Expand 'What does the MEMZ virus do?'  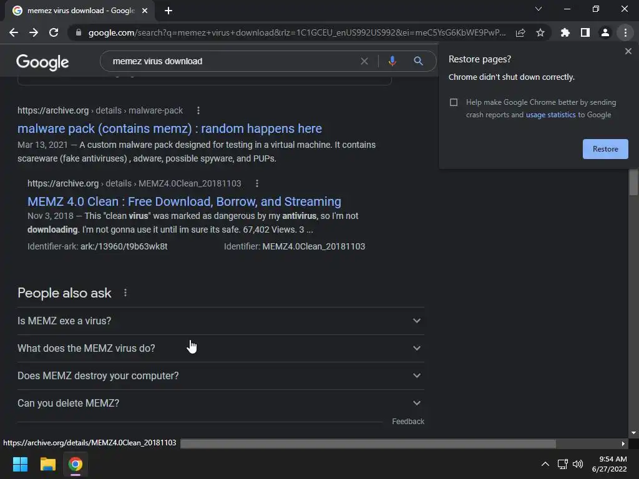[220, 348]
